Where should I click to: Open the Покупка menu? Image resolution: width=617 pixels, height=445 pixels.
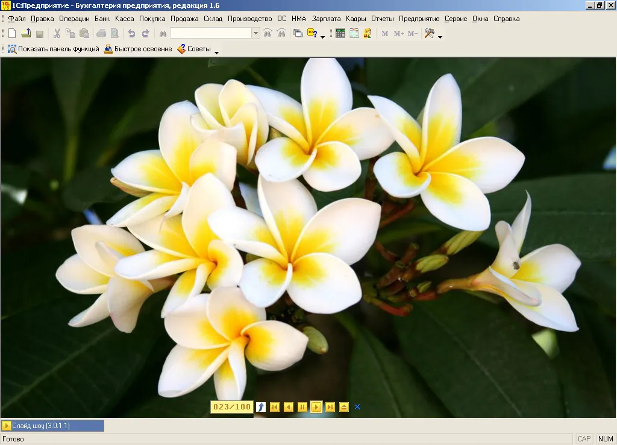click(152, 19)
